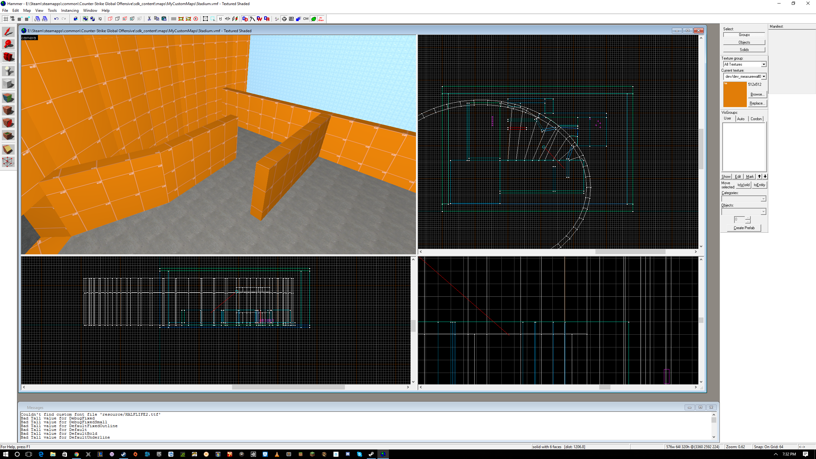
Task: Click the Groups select button
Action: pyautogui.click(x=744, y=35)
